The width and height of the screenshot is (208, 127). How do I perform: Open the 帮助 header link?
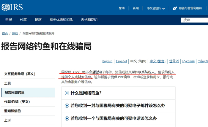122,8
